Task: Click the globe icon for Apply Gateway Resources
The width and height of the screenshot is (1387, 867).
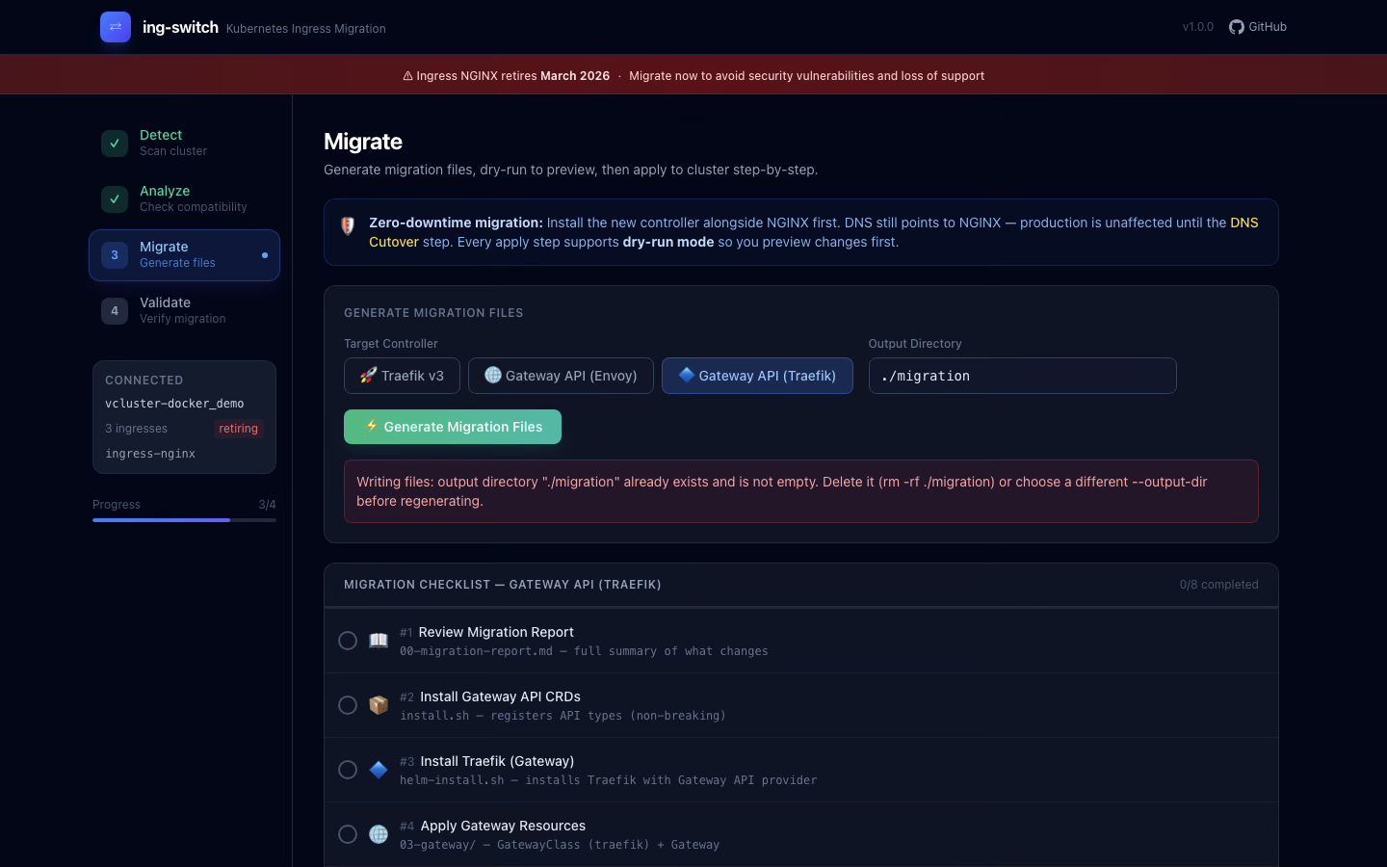Action: (x=379, y=834)
